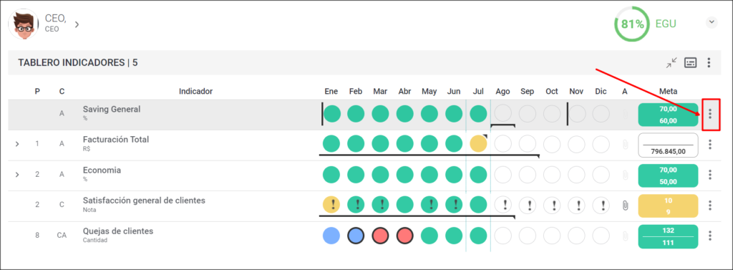
Task: Open the Quejas de clientes indicator name
Action: pyautogui.click(x=118, y=231)
